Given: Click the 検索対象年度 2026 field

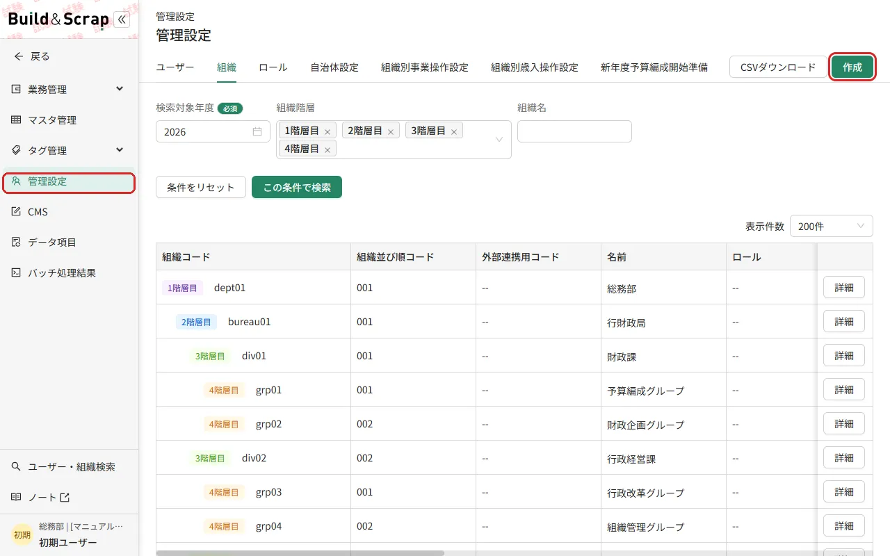Looking at the screenshot, I should pos(213,131).
